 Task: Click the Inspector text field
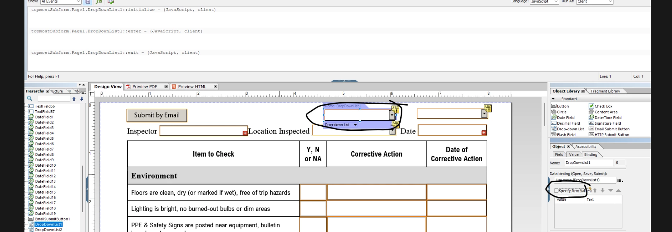tap(204, 131)
